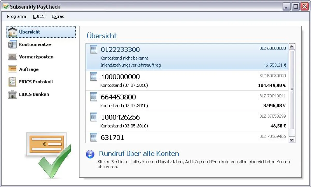Viewport: 311px width, 187px height.
Task: Open the Extras menu
Action: click(58, 16)
